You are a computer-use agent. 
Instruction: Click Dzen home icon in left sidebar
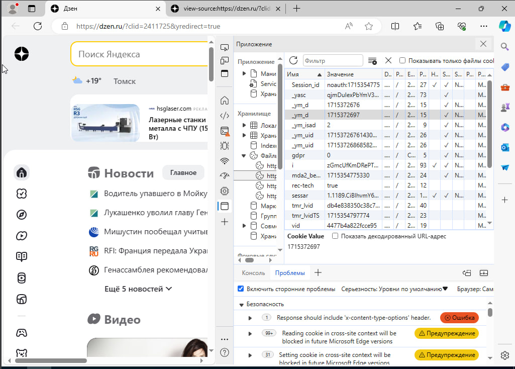[x=22, y=173]
